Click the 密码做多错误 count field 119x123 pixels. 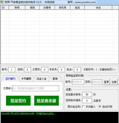click(87, 101)
